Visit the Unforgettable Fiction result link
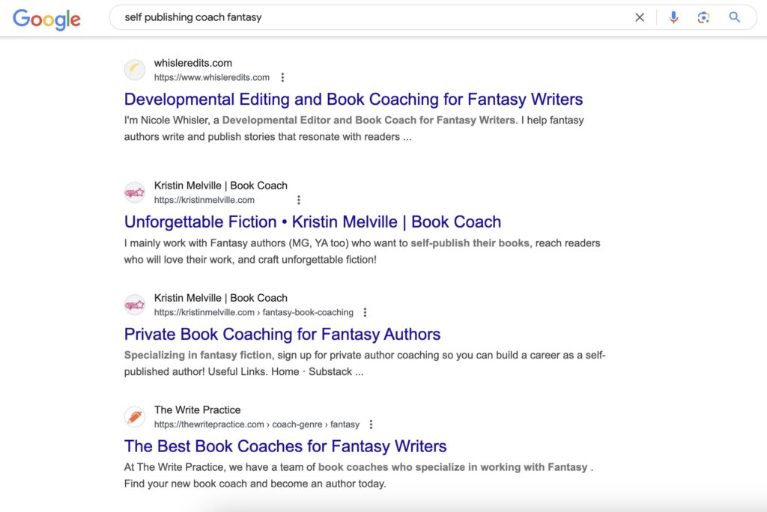The height and width of the screenshot is (512, 767). [312, 222]
